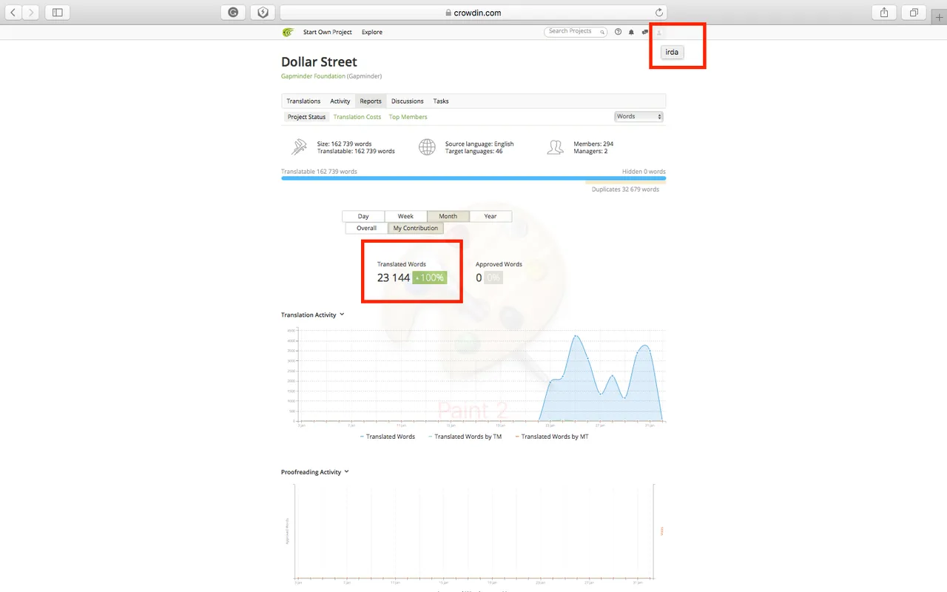Click the Source language: English text
The image size is (947, 592).
coord(479,144)
